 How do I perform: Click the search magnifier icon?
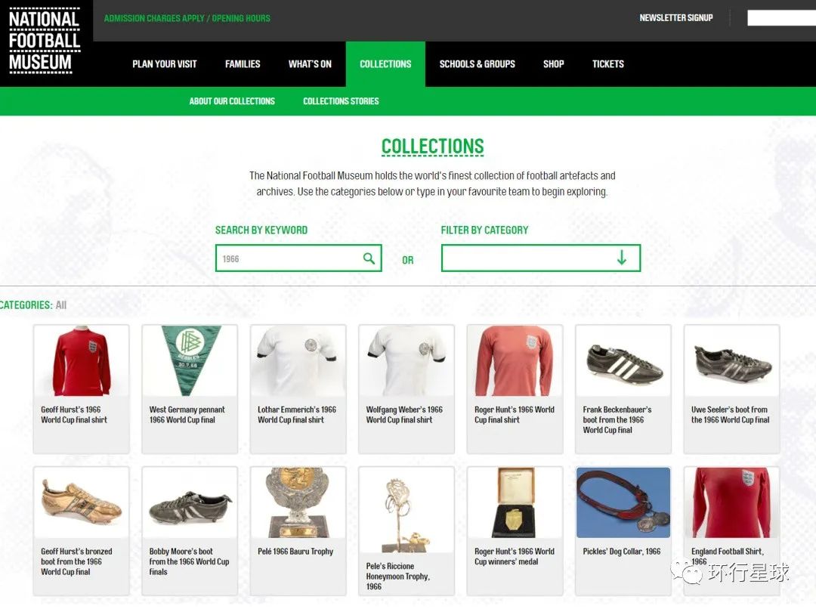coord(369,258)
